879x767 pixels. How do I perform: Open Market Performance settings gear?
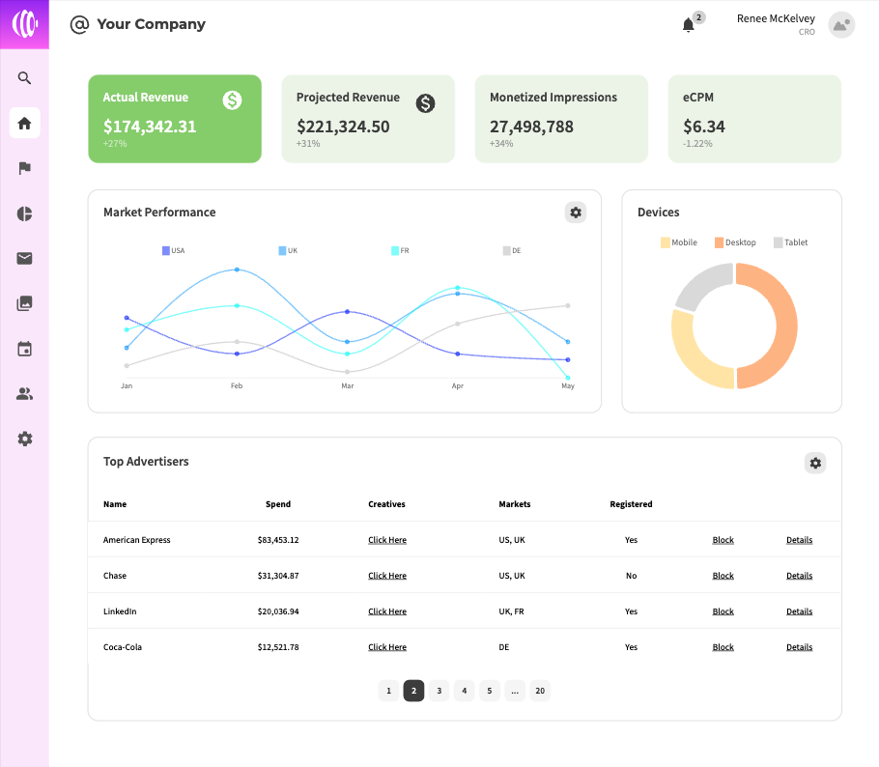576,213
